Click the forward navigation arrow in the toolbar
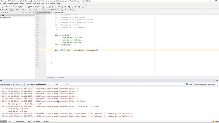Image resolution: width=219 pixels, height=123 pixels. coord(10,6)
